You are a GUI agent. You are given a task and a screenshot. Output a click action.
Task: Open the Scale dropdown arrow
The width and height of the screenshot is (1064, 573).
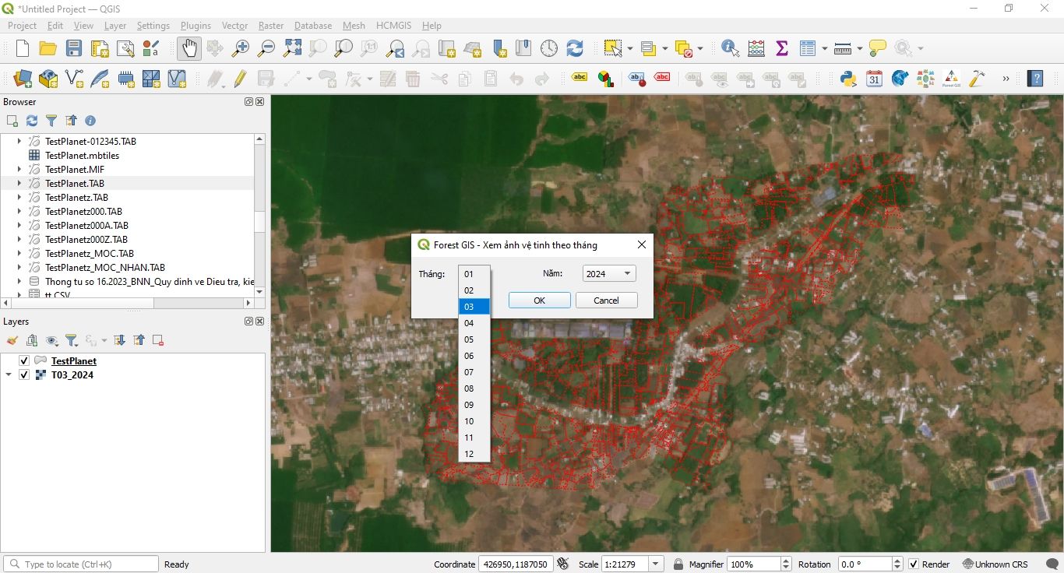click(656, 564)
